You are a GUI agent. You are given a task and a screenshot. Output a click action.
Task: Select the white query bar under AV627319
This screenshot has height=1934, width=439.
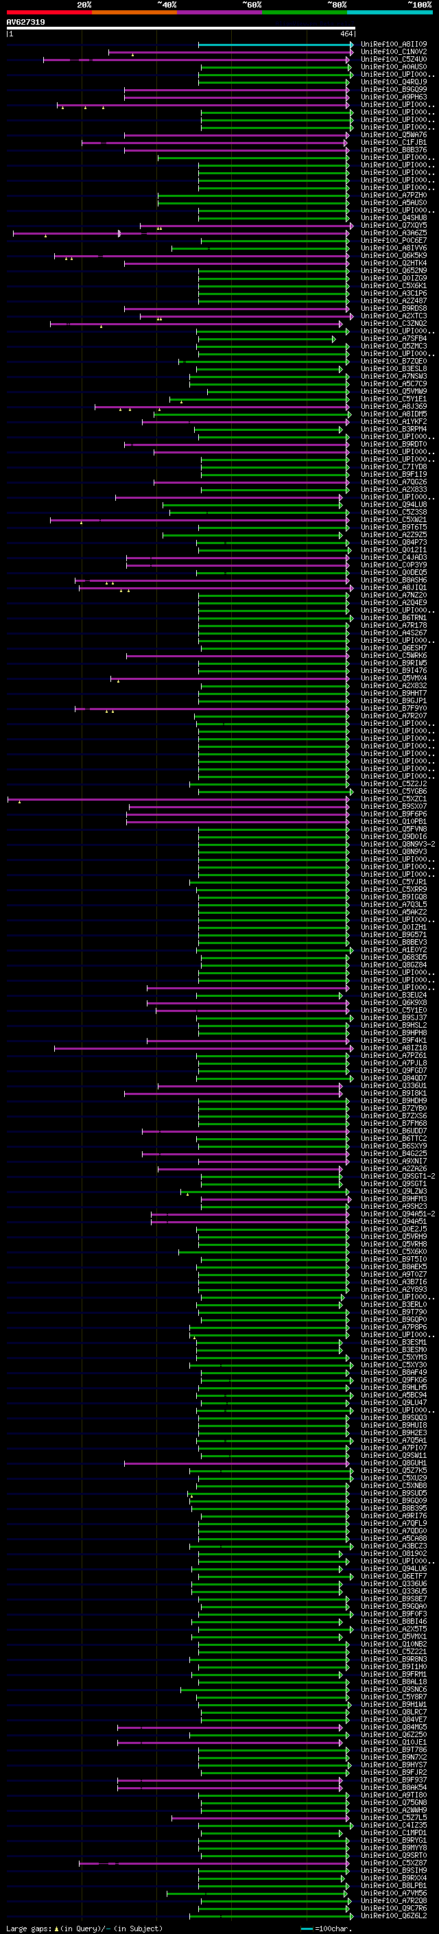pos(180,29)
